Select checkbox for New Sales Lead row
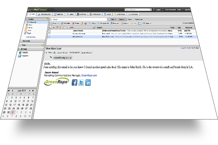This screenshot has height=145, width=218. pyautogui.click(x=49, y=37)
